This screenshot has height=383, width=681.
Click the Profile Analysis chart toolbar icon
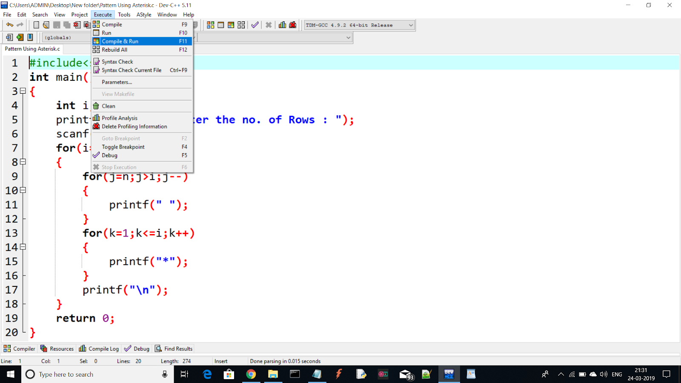[x=282, y=25]
